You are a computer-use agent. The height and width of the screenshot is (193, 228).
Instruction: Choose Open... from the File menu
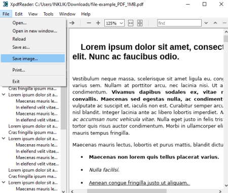33,23
